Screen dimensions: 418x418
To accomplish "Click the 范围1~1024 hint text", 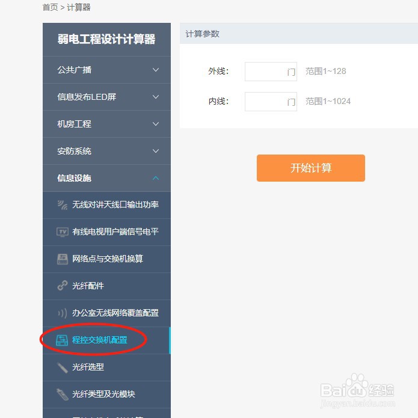I will point(328,101).
